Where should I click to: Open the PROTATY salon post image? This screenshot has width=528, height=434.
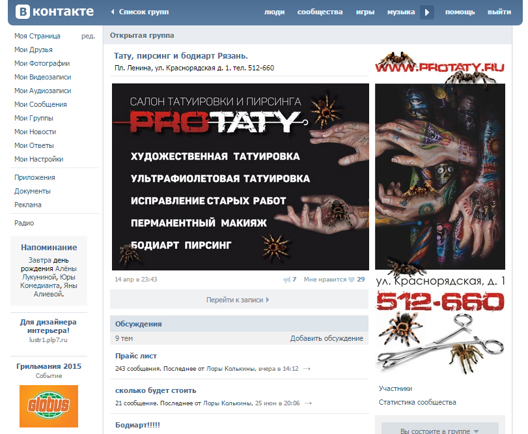click(240, 177)
